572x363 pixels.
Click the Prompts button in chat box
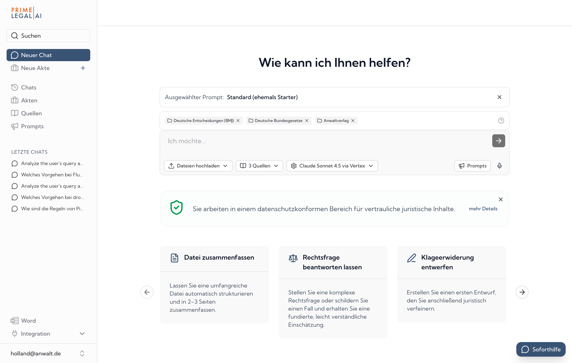click(472, 166)
